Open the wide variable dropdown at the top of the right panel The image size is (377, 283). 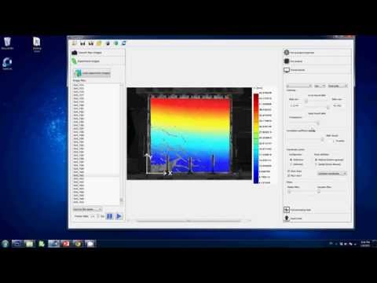(x=299, y=86)
